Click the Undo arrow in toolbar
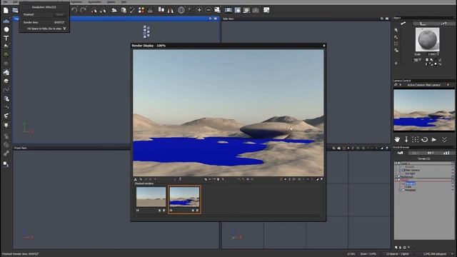Image resolution: width=457 pixels, height=257 pixels. pos(74,11)
